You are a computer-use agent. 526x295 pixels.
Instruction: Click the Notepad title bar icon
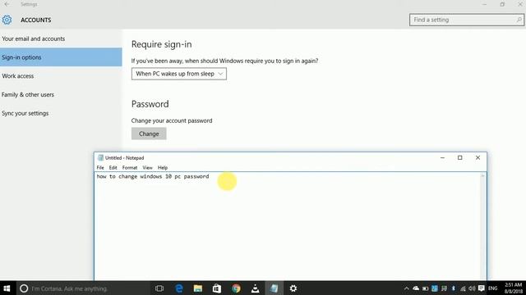pos(100,157)
